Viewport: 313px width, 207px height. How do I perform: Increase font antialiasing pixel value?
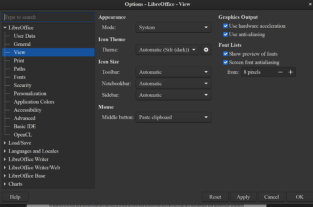(291, 72)
